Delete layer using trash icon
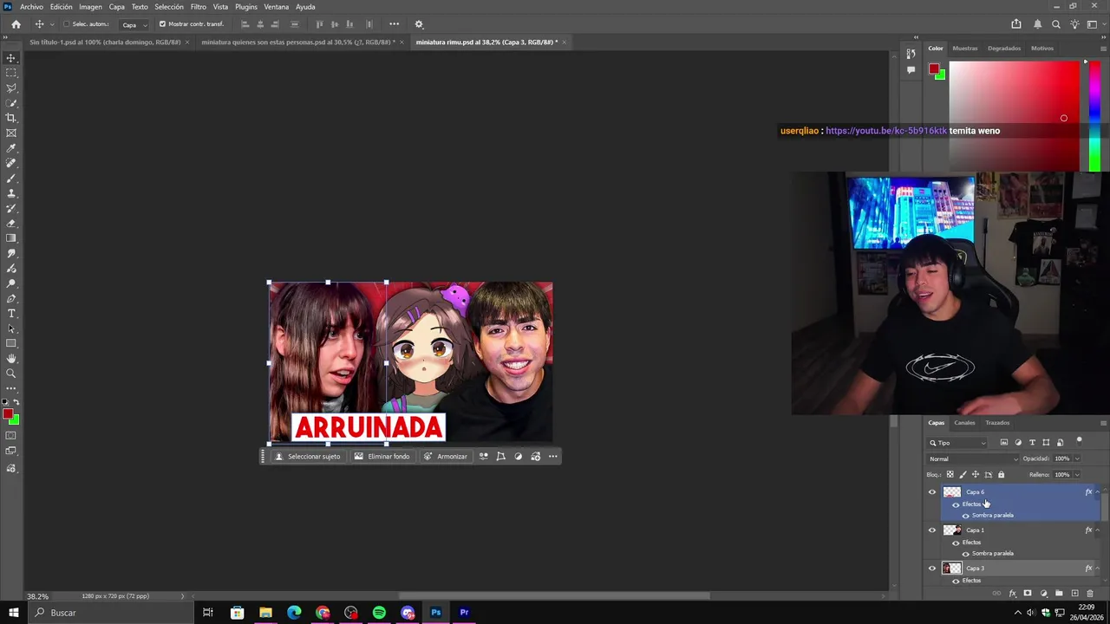 click(x=1090, y=594)
